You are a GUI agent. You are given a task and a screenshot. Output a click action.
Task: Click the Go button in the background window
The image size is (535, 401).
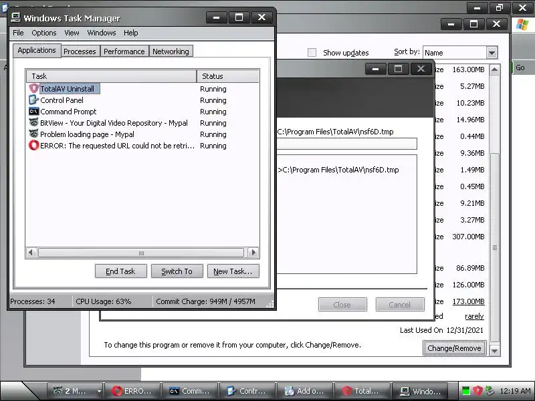[520, 68]
